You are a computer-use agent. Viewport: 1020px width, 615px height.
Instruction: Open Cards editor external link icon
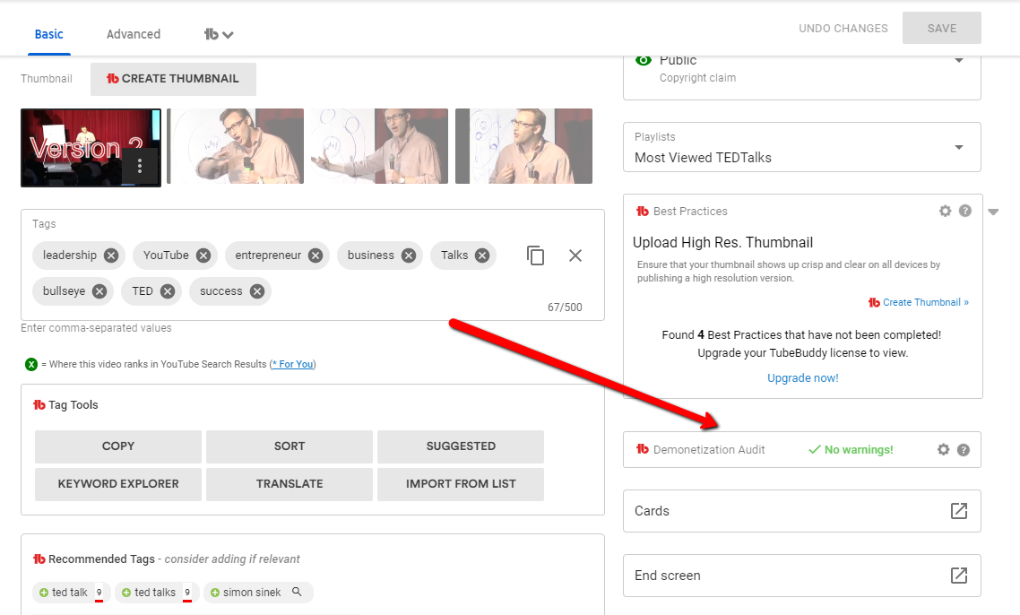tap(958, 511)
